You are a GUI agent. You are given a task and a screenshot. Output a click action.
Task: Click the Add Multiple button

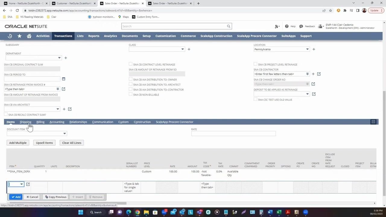click(x=18, y=143)
